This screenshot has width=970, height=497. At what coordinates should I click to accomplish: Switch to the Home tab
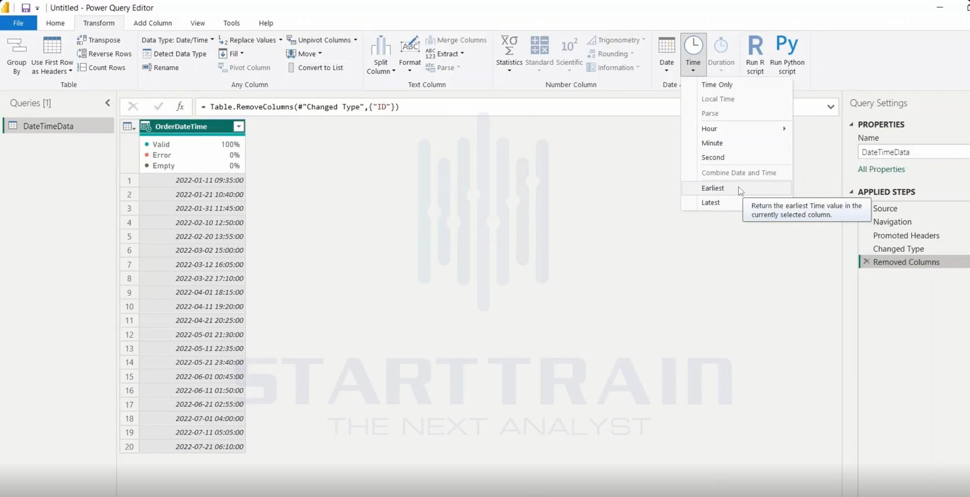55,23
